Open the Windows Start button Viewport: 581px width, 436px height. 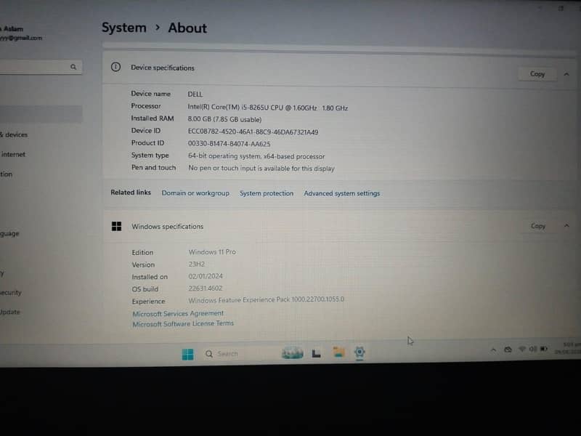coord(187,354)
